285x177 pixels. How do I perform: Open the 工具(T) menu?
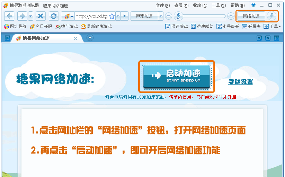coord(219,6)
